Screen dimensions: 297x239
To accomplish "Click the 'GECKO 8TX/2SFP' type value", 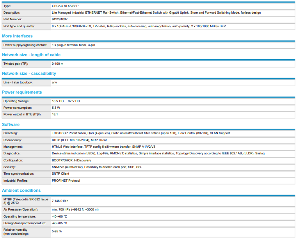I will (x=65, y=6).
